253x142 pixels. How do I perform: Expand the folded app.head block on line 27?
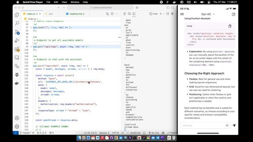click(x=31, y=28)
